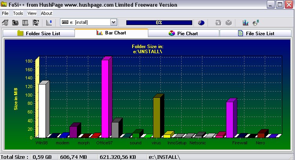Screen dimensions: 295x160
Task: Click the folder-up toolbar icon
Action: pyautogui.click(x=15, y=23)
